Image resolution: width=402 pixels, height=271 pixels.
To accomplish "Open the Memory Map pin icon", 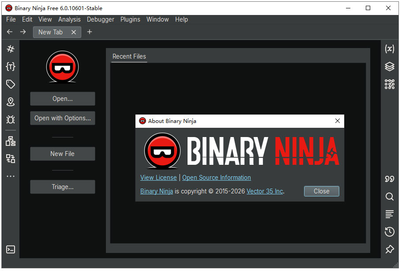I will point(11,102).
